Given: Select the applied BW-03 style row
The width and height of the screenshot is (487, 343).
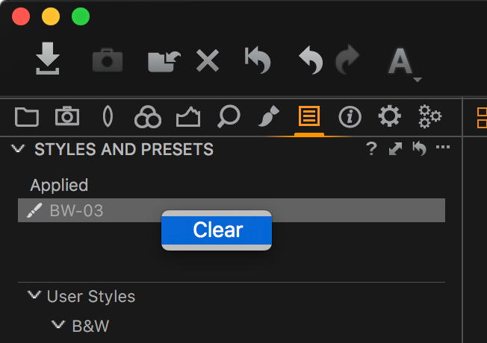Looking at the screenshot, I should click(232, 210).
